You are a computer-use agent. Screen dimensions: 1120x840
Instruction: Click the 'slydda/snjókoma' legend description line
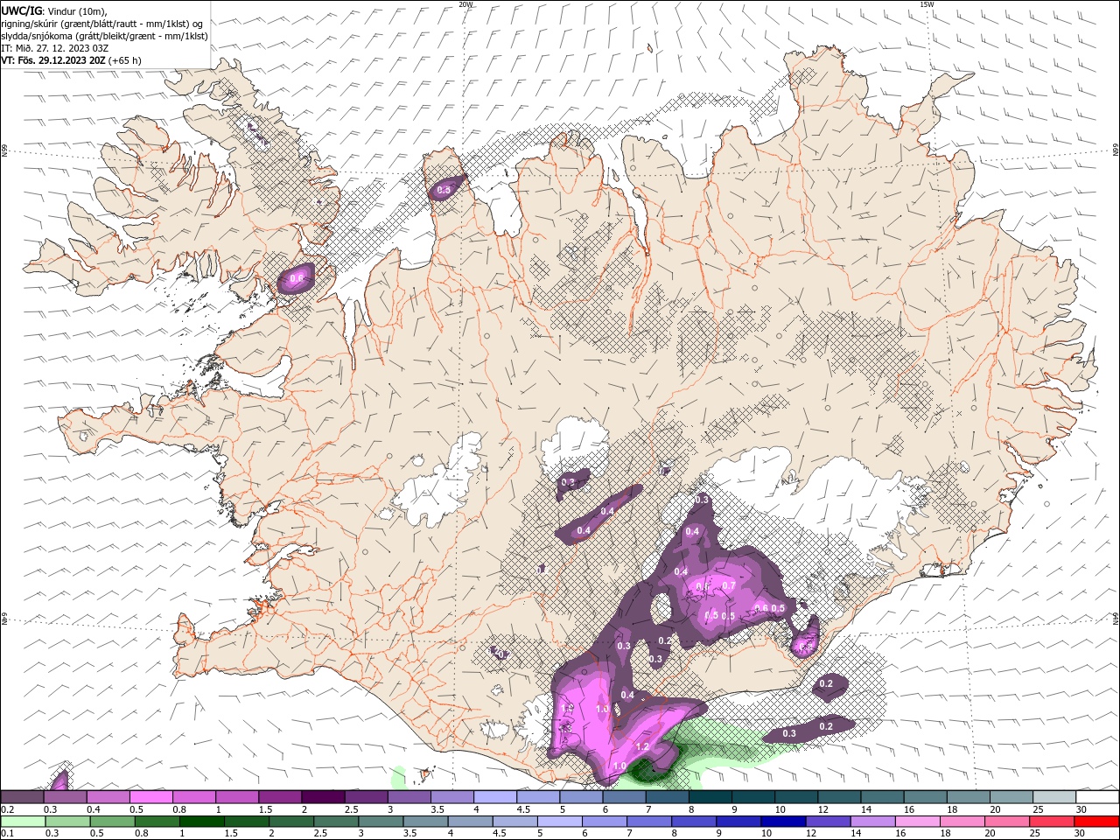105,36
